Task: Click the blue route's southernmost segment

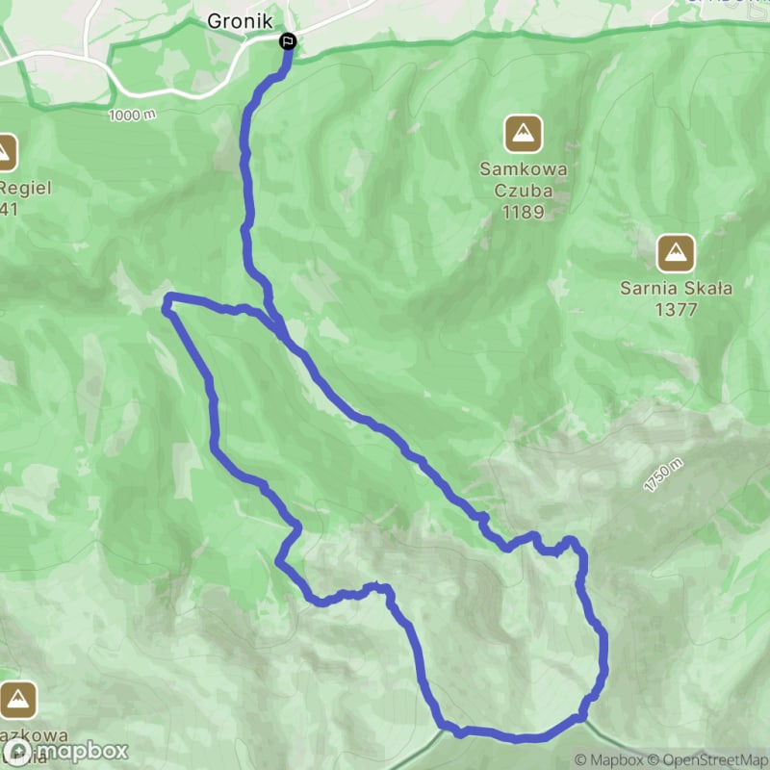Action: pos(516,737)
